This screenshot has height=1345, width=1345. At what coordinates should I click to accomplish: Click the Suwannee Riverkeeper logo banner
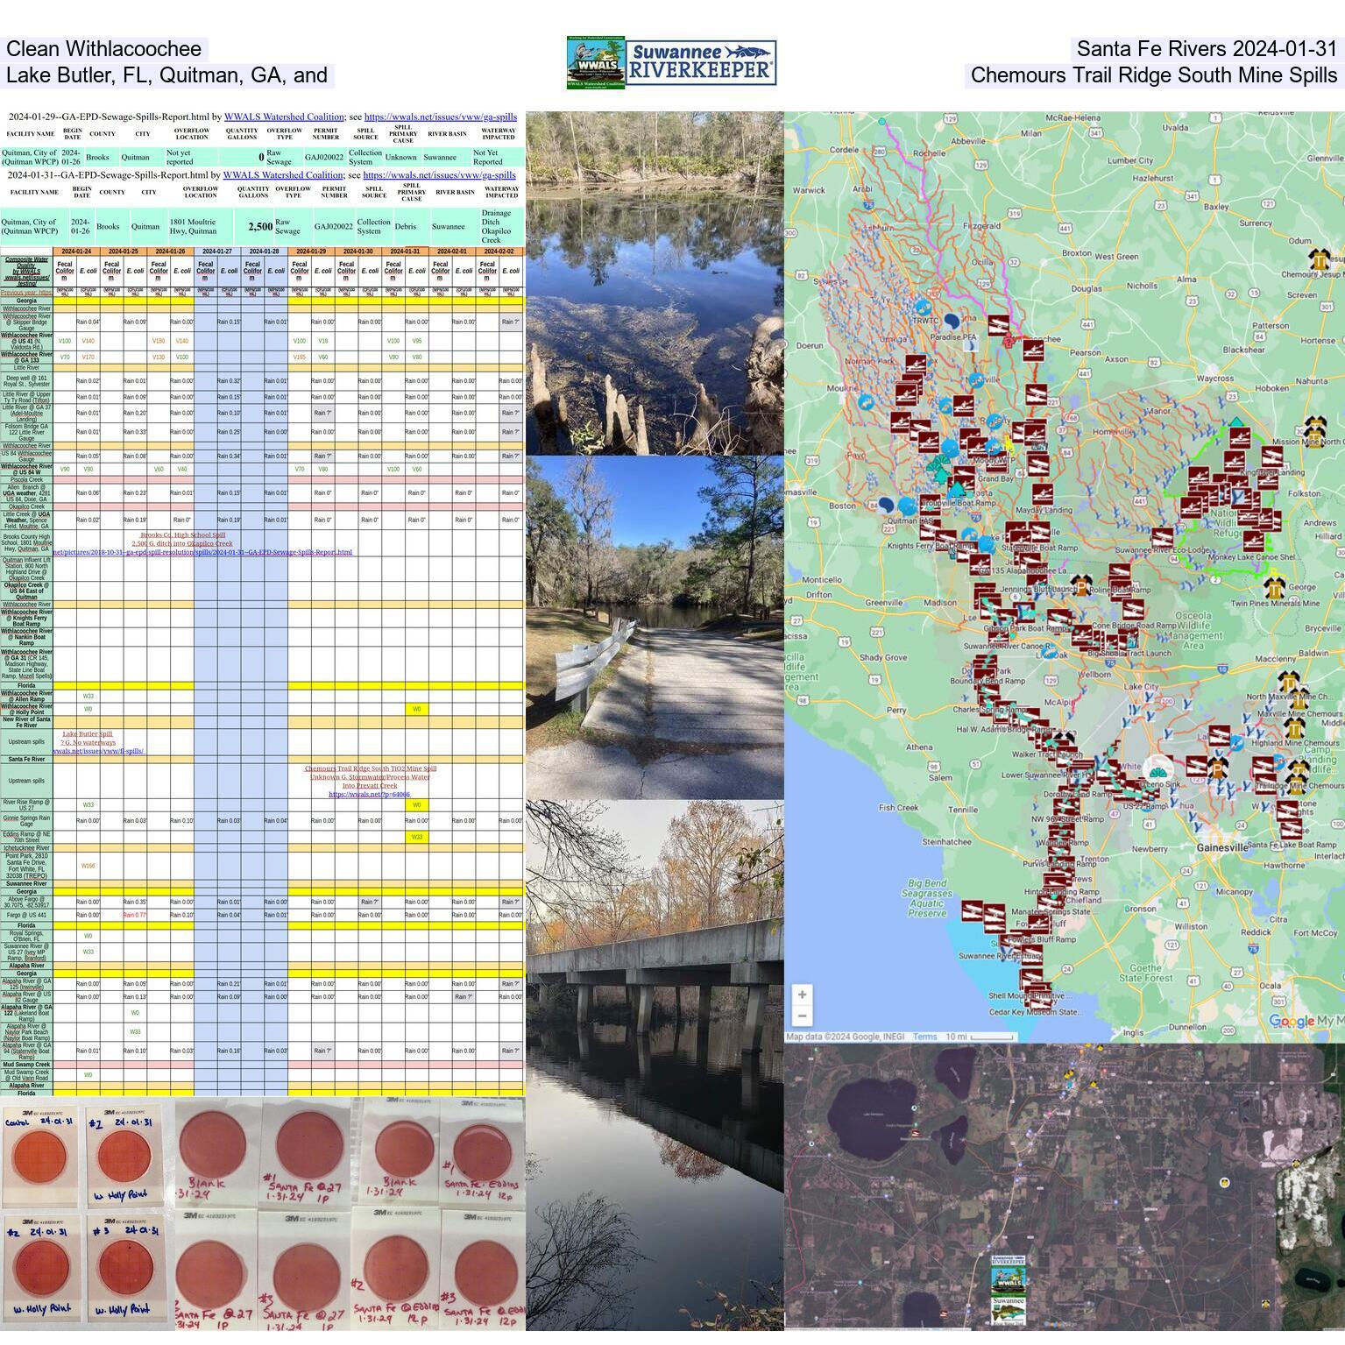701,62
